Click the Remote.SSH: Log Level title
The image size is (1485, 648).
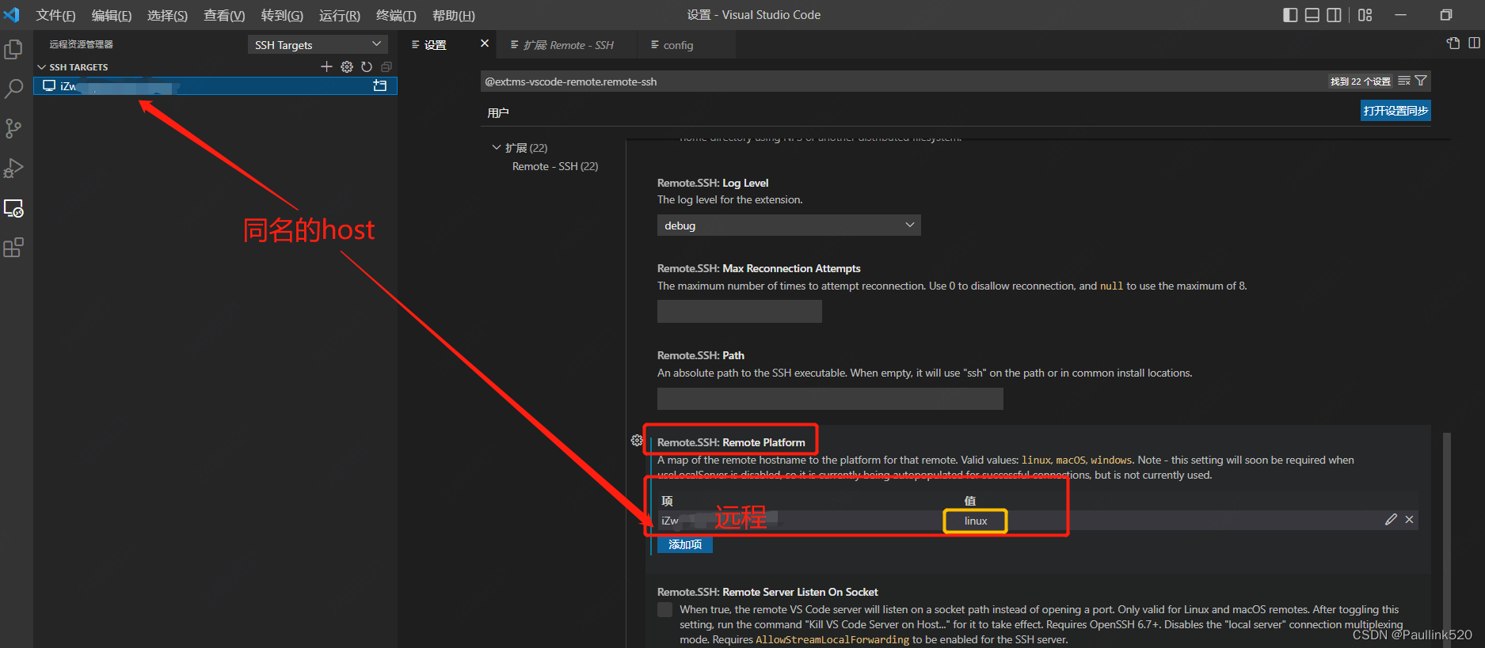(x=713, y=183)
